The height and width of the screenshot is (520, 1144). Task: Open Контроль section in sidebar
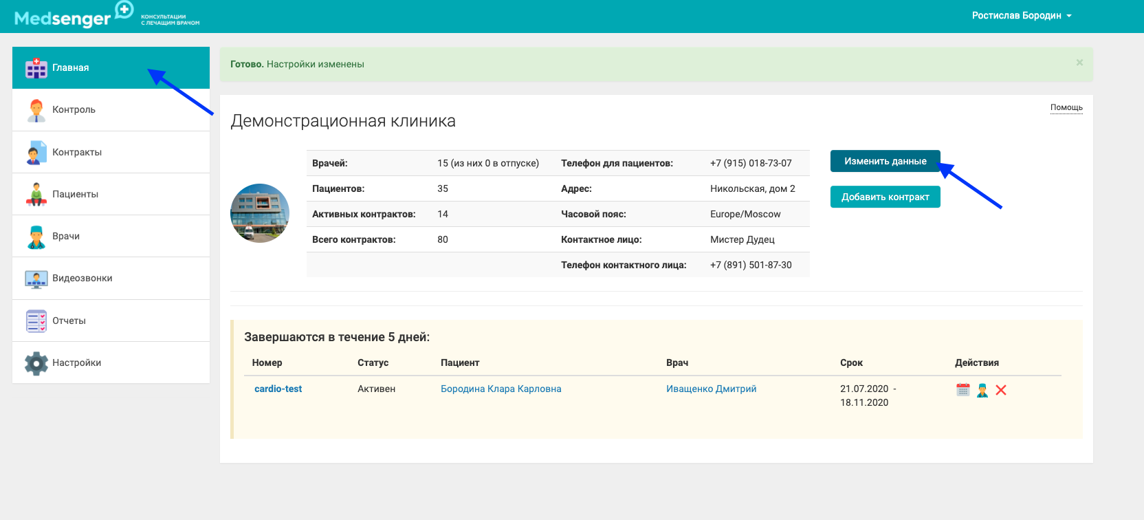[x=74, y=110]
